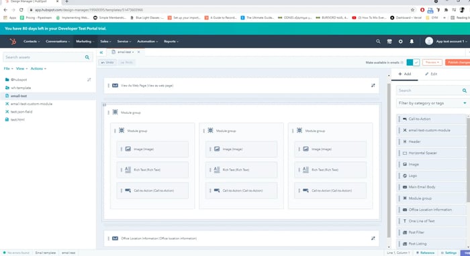Switch to the Add tab
This screenshot has height=256, width=470.
[405, 74]
